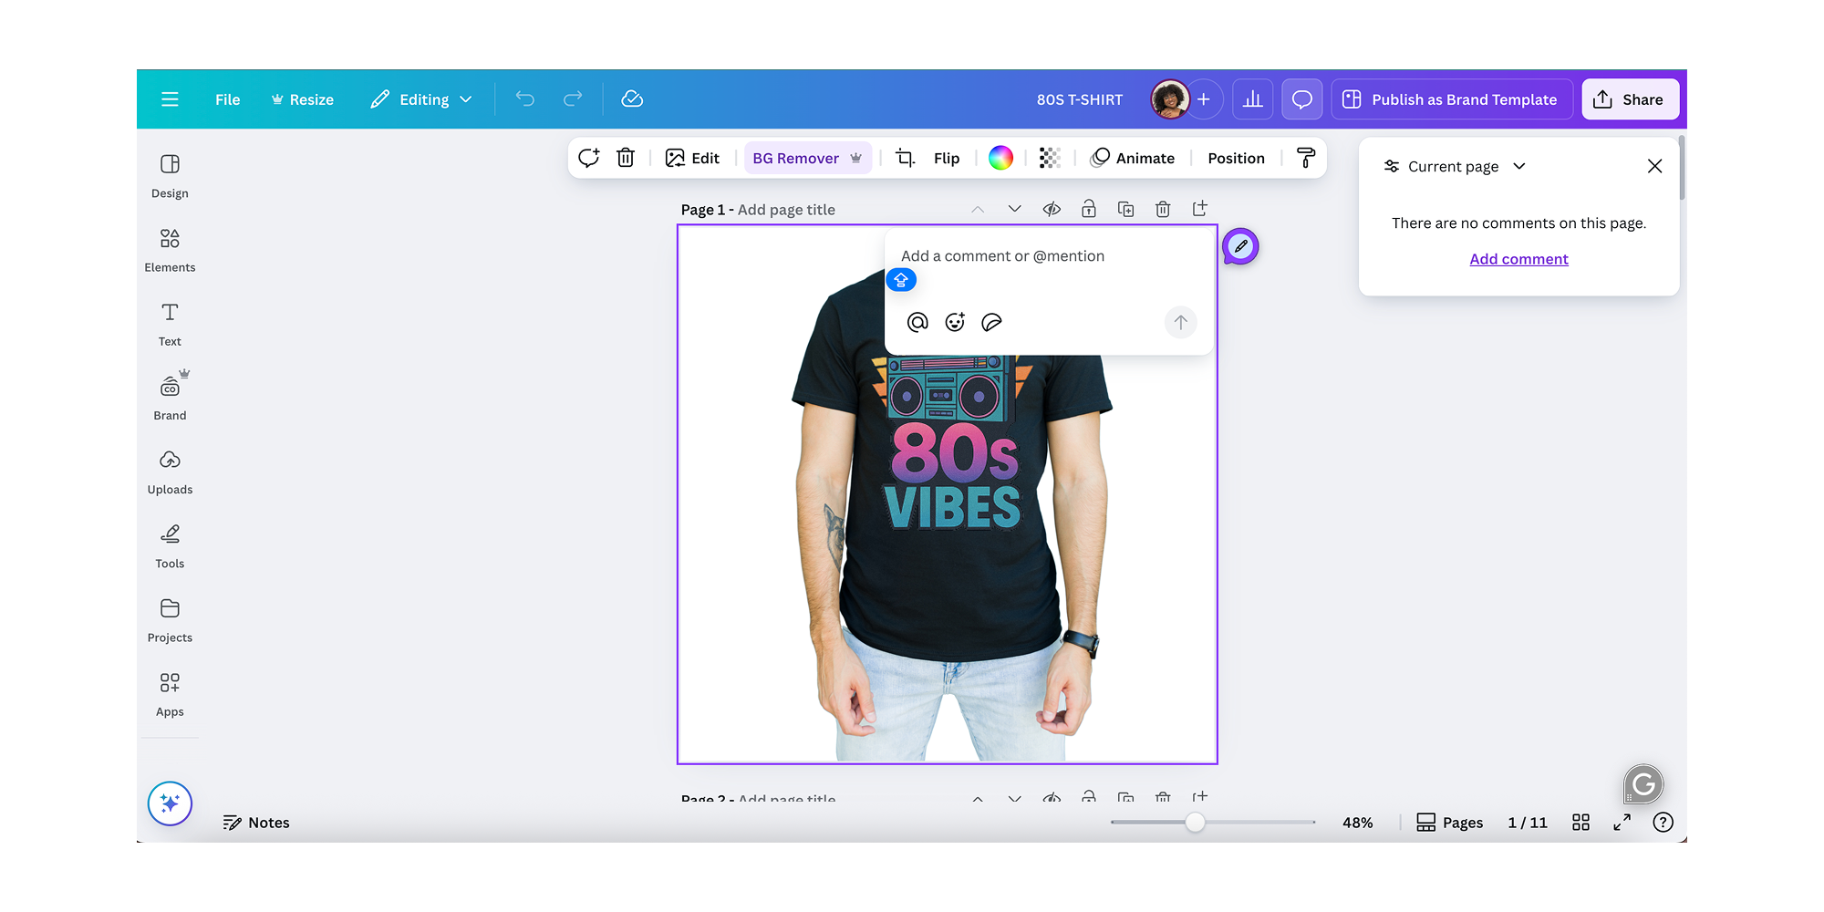The height and width of the screenshot is (912, 1824).
Task: Open the Brand panel
Action: click(170, 396)
